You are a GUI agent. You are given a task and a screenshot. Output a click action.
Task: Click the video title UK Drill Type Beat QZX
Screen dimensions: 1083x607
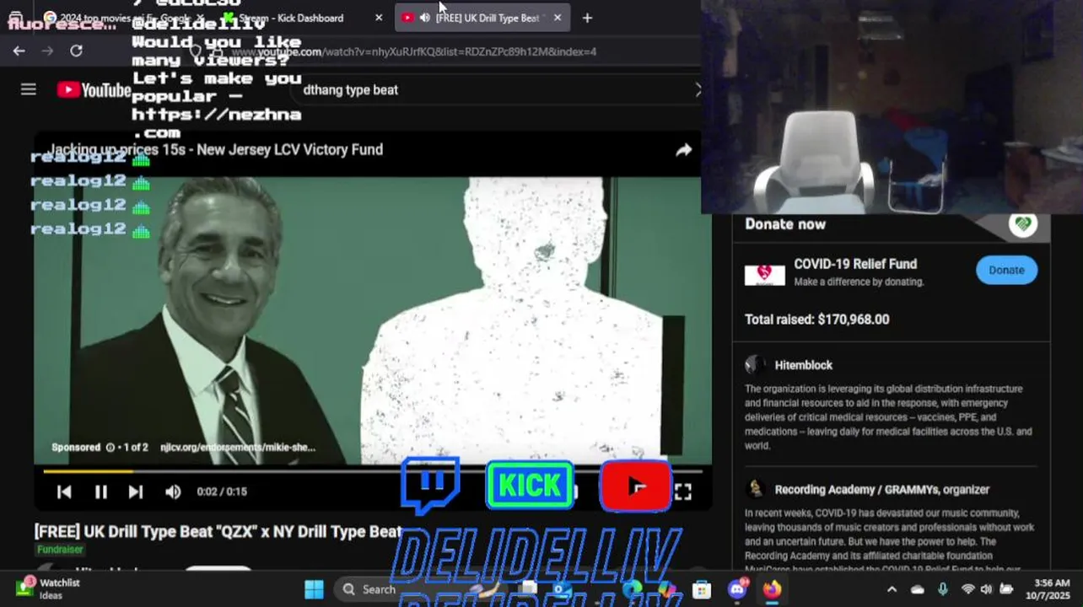[x=218, y=532]
